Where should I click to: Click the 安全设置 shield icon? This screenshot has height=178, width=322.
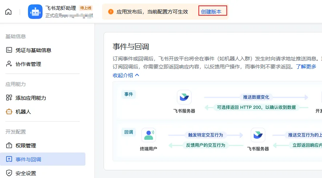(x=9, y=173)
